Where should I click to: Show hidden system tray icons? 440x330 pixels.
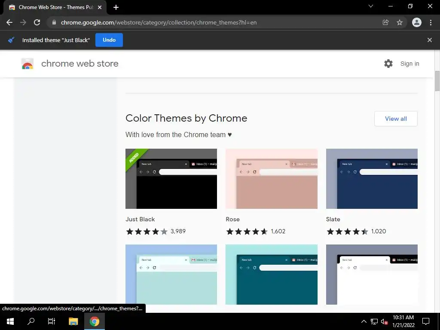pos(364,321)
